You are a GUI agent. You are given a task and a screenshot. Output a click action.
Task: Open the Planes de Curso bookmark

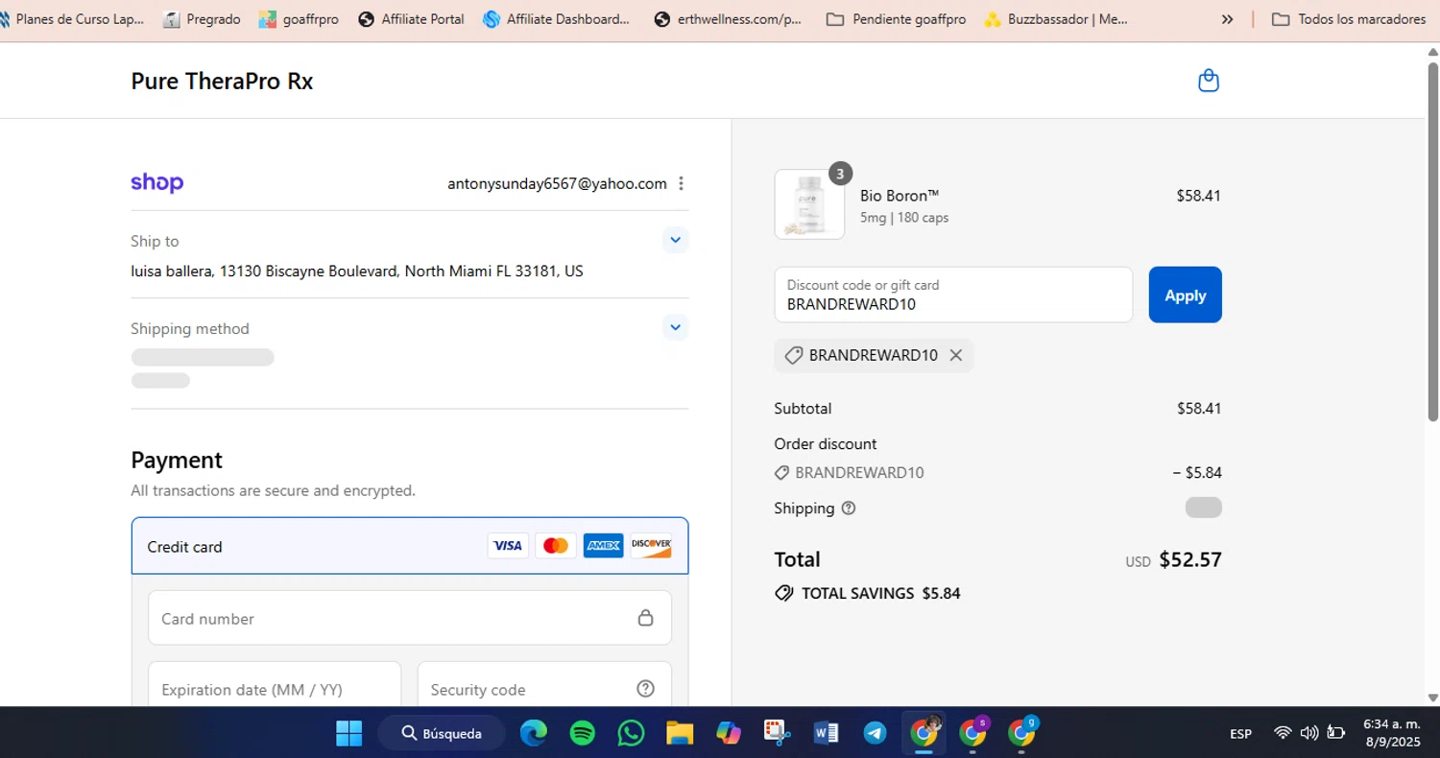[72, 19]
